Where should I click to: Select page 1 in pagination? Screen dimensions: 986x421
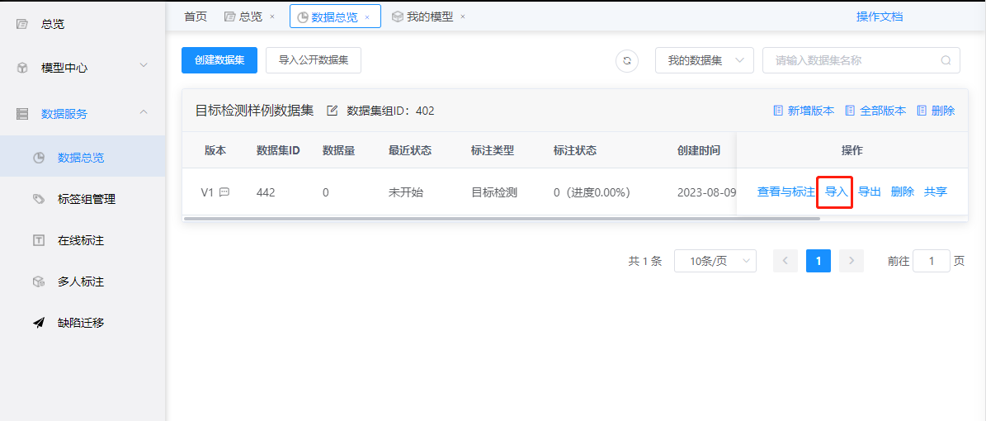819,261
